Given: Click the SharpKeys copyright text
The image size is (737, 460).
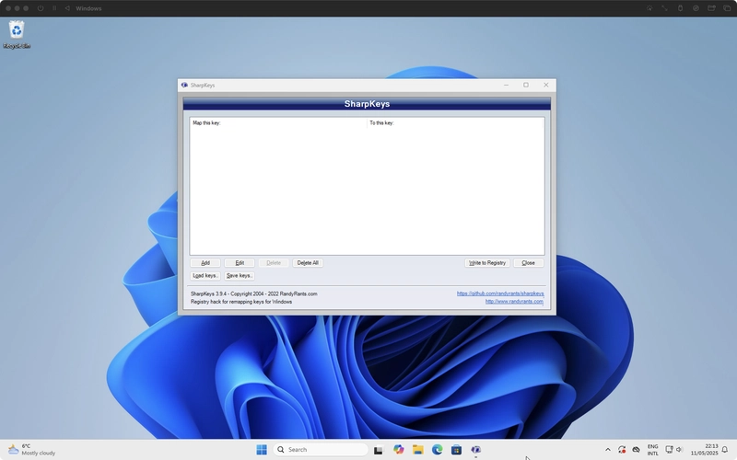Looking at the screenshot, I should click(x=254, y=293).
